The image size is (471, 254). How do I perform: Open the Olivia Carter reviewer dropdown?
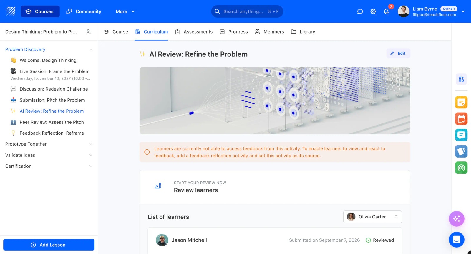[x=372, y=217]
